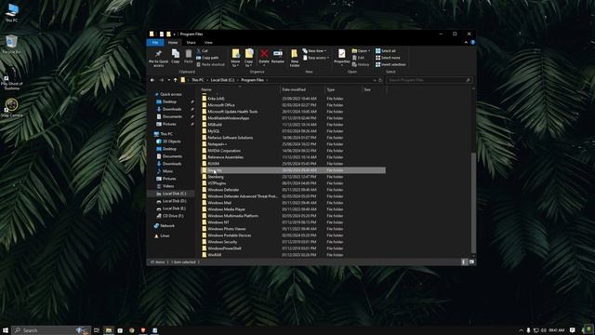Image resolution: width=595 pixels, height=335 pixels.
Task: Open the Move to dropdown
Action: pos(235,58)
